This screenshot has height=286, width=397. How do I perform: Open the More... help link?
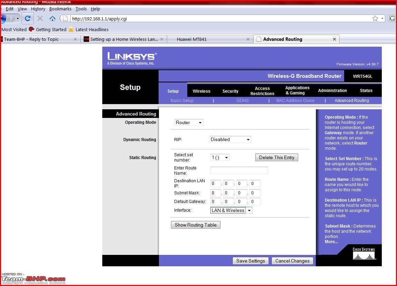point(331,242)
